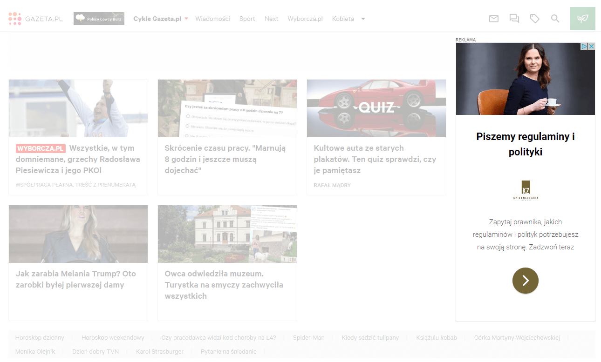This screenshot has height=362, width=601.
Task: Open the Melania Trump earnings article
Action: click(x=76, y=279)
